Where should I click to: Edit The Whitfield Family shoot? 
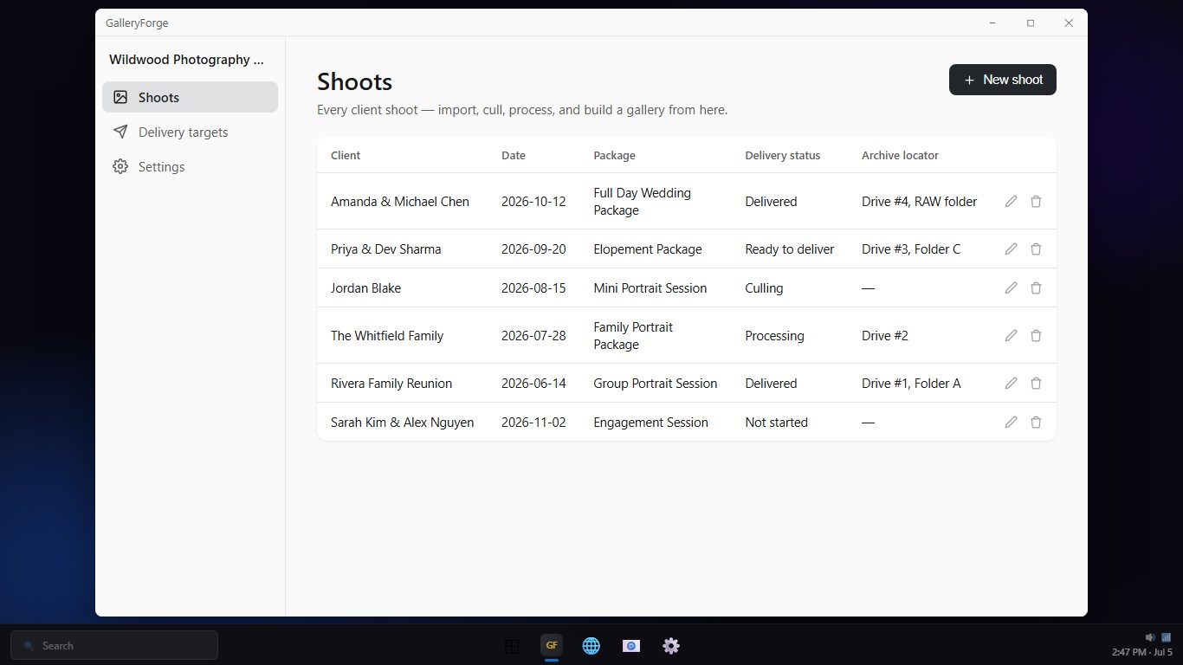[1011, 335]
